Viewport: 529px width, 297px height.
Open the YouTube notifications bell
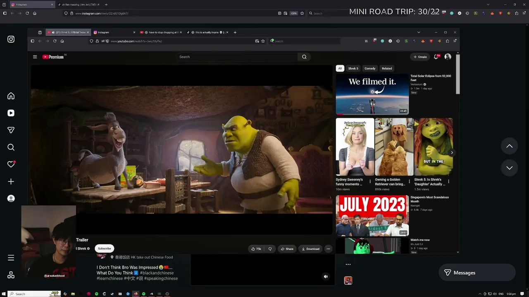tap(436, 57)
